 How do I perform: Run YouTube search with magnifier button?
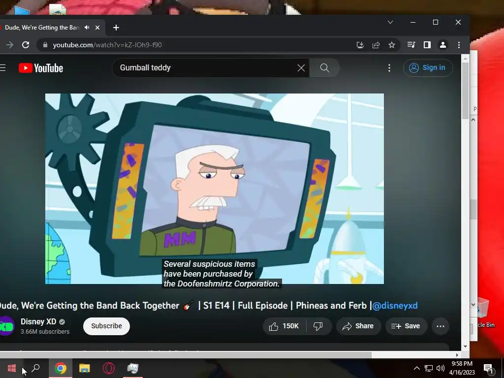(x=325, y=68)
